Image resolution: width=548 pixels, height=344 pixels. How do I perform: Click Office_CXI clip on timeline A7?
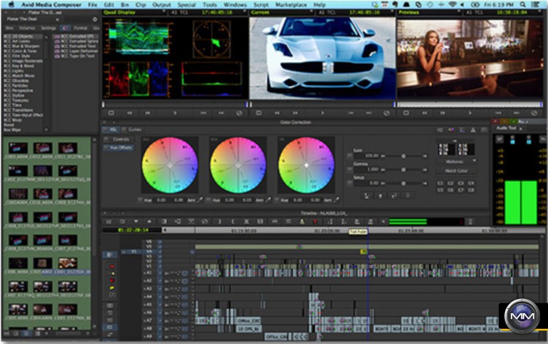248,320
